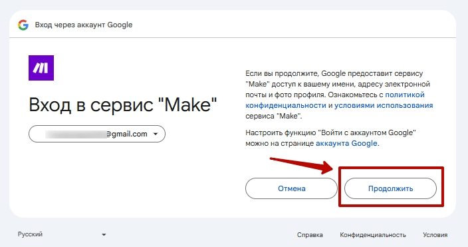Click the heading Вход в сервис "Make"
The image size is (468, 247).
(123, 105)
